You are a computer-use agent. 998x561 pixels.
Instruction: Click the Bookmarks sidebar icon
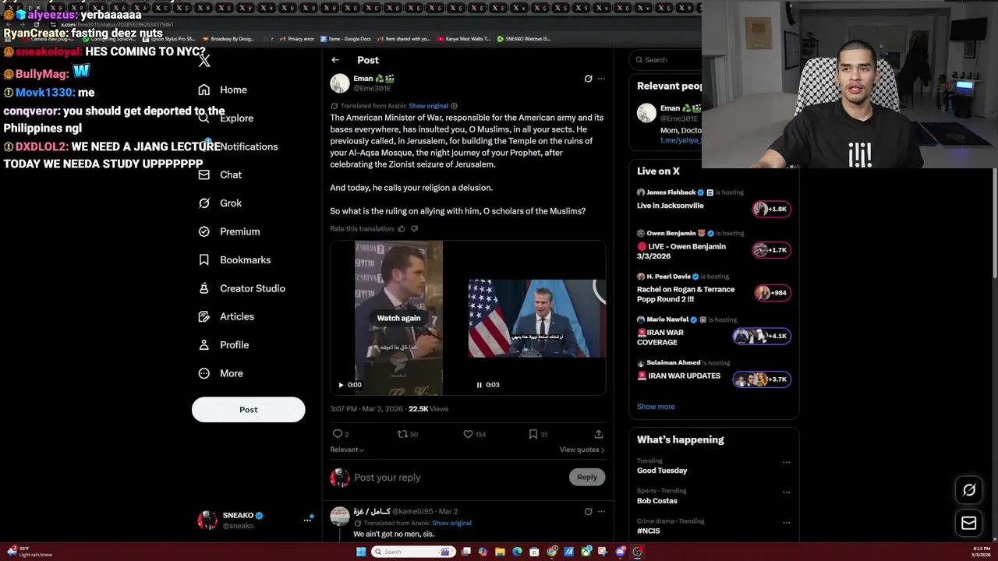(x=204, y=260)
